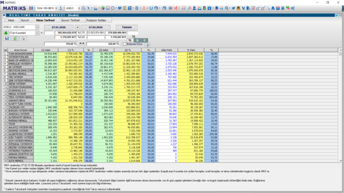Switch currency to euro toggle

[145, 40]
